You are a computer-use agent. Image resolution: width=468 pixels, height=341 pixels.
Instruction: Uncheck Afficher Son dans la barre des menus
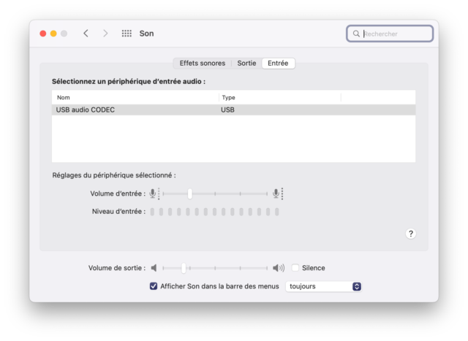coord(154,286)
